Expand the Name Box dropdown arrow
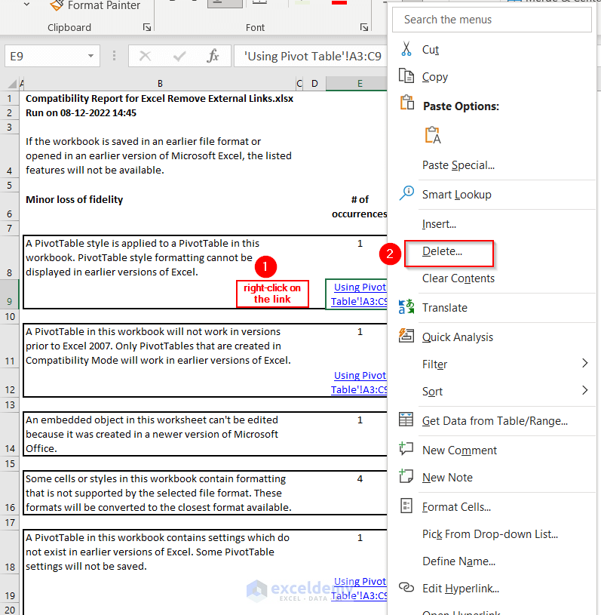Image resolution: width=601 pixels, height=615 pixels. [x=90, y=56]
